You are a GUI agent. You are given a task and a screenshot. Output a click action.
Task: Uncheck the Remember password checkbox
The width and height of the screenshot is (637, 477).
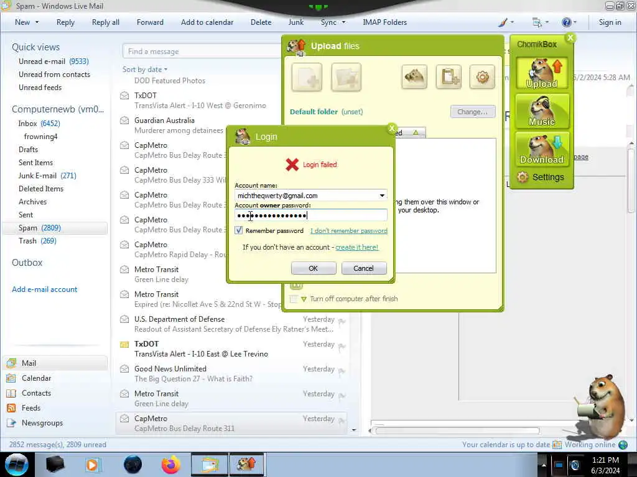coord(239,230)
